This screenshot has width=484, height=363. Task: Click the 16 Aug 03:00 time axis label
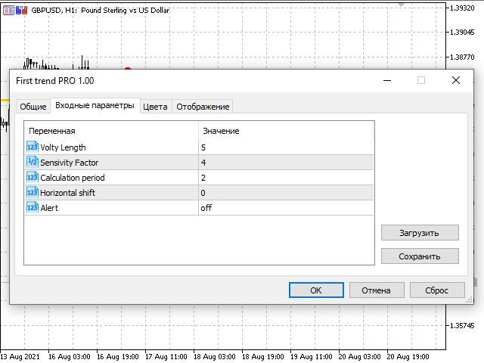[69, 357]
